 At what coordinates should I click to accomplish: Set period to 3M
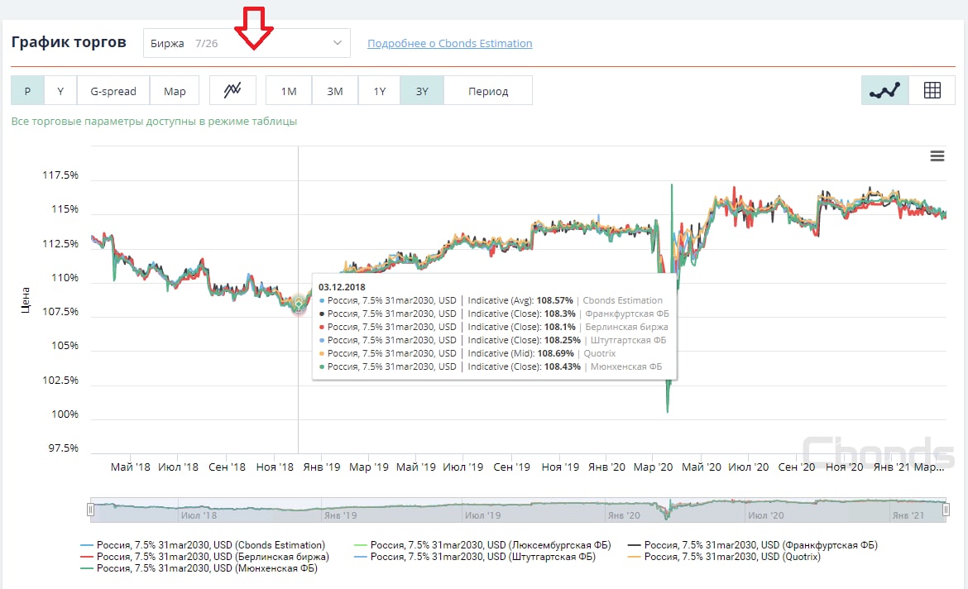[x=334, y=91]
